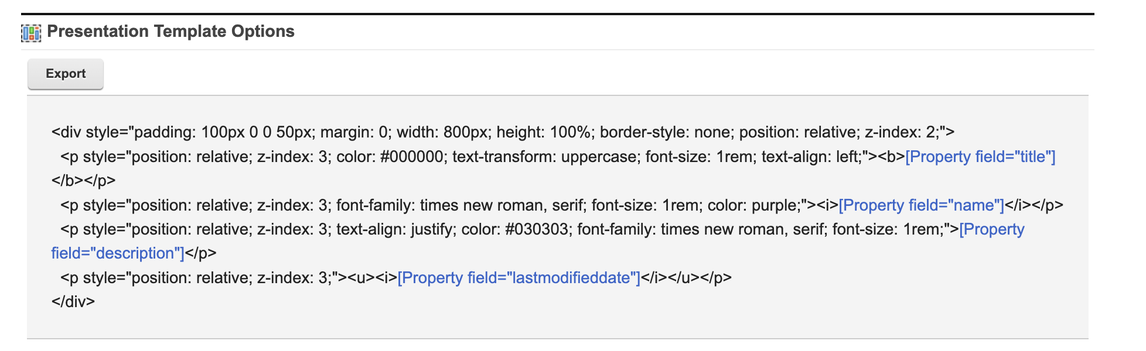Click the Presentation Template Options icon
The image size is (1146, 351).
[31, 33]
